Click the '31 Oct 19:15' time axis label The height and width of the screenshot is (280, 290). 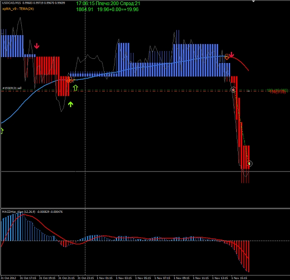tap(47, 278)
